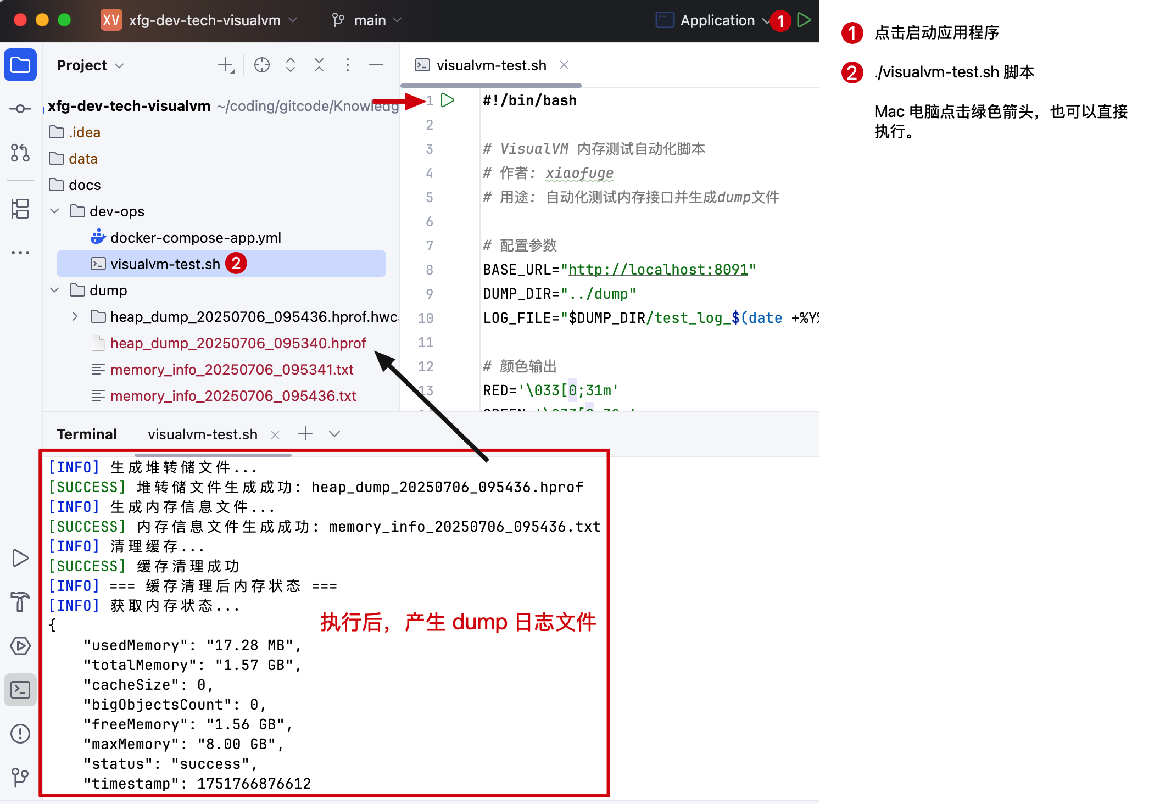Open the Project tool window icon
Viewport: 1171px width, 804px height.
pos(20,65)
